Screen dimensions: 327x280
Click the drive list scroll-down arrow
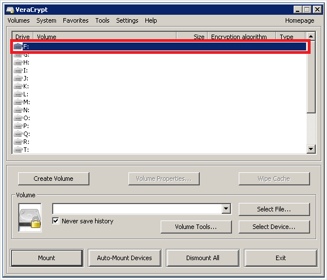click(311, 149)
